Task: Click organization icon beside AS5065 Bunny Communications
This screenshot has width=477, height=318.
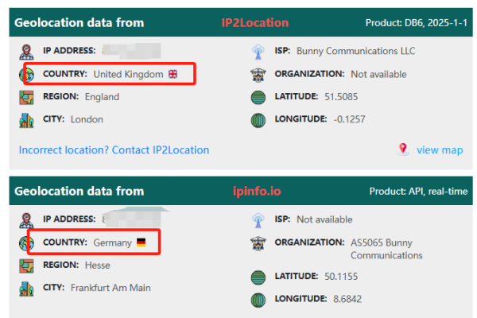Action: click(x=258, y=243)
